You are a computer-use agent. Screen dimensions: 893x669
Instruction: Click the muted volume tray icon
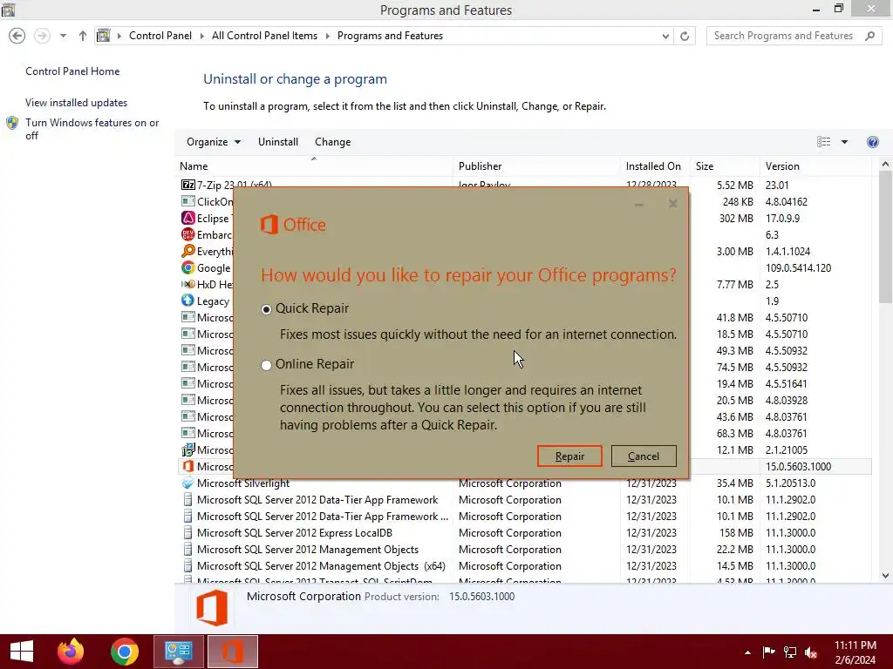812,652
